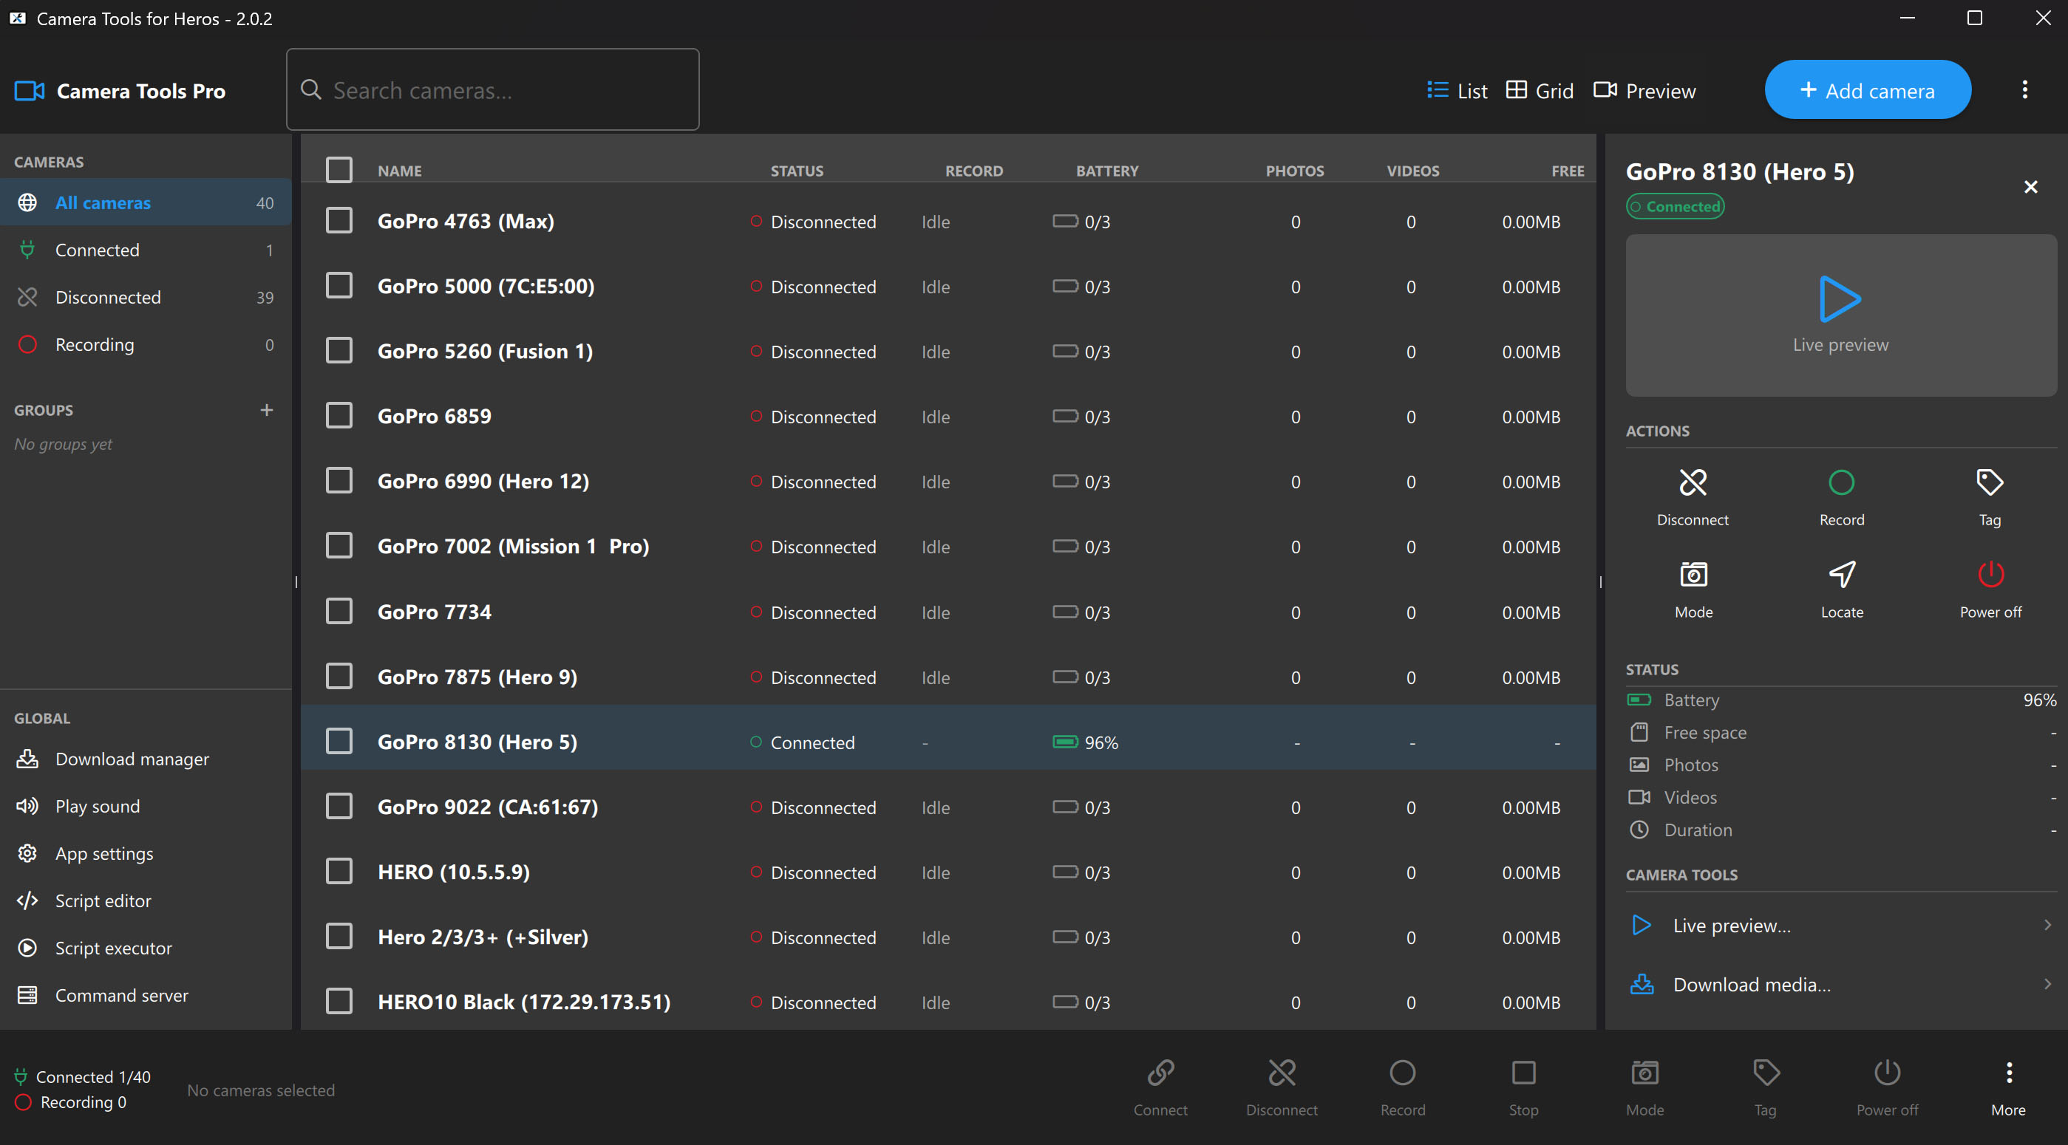Click Mode in the bottom toolbar

click(x=1644, y=1087)
